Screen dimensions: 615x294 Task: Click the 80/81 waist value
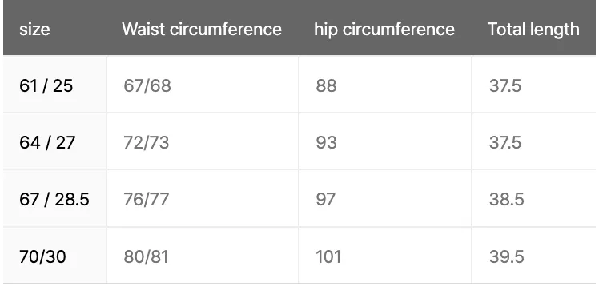coord(146,256)
